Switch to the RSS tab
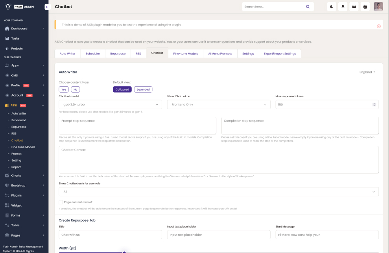The height and width of the screenshot is (253, 389). point(138,54)
